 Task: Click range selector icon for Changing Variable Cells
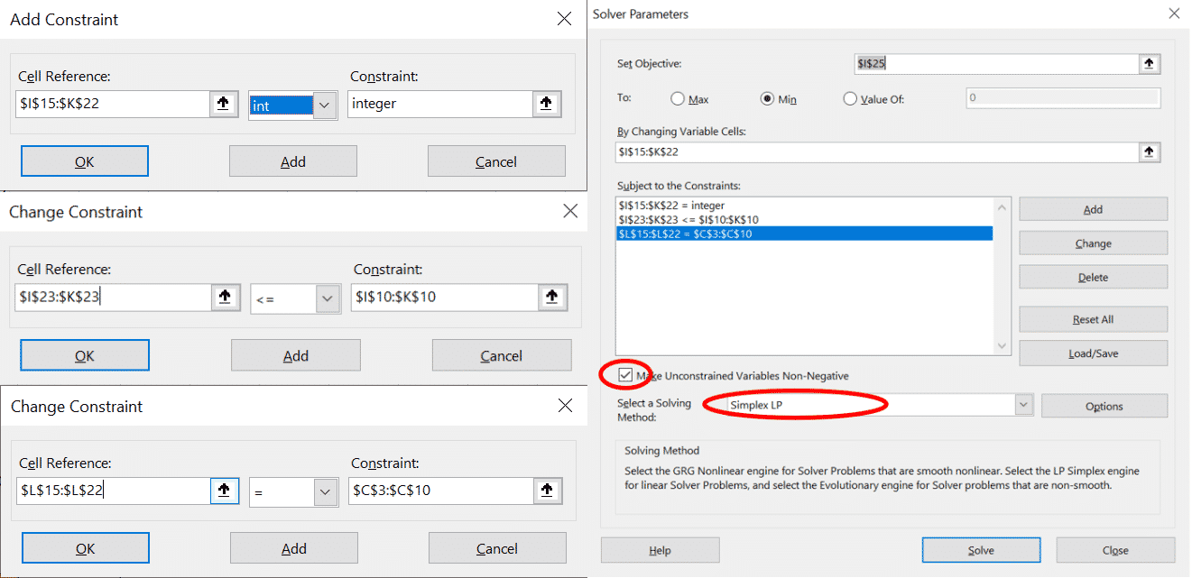pyautogui.click(x=1149, y=151)
